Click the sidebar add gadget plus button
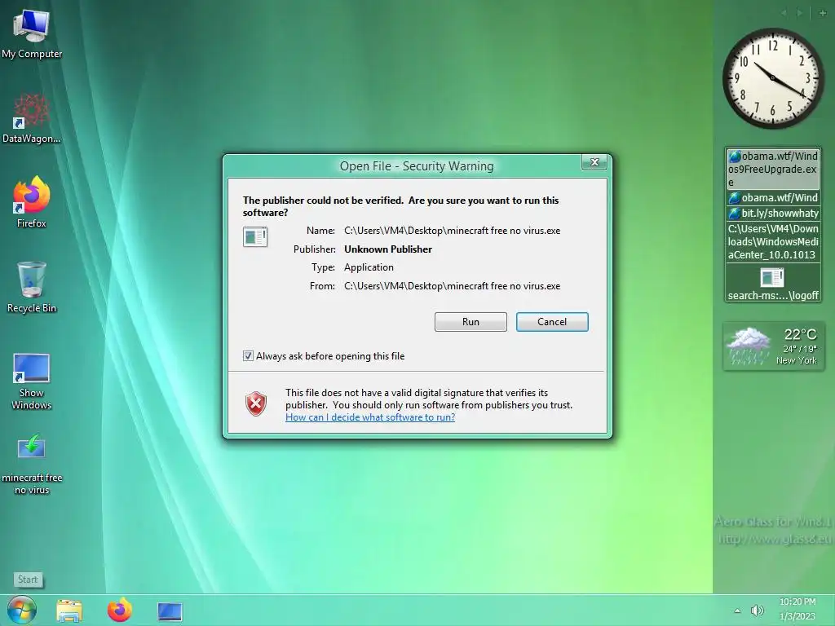This screenshot has height=626, width=835. (x=823, y=13)
